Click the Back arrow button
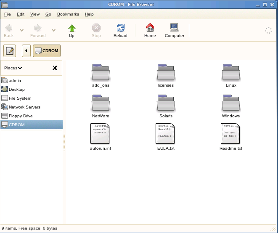The width and height of the screenshot is (278, 233). pyautogui.click(x=9, y=31)
